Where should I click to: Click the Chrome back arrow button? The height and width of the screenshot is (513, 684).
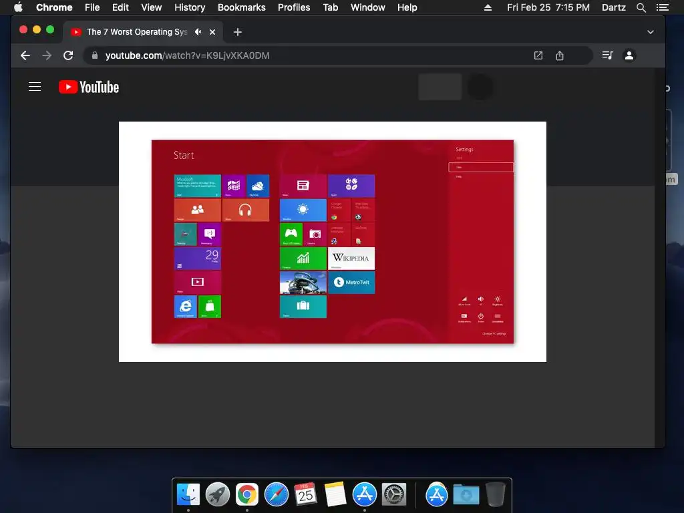tap(25, 55)
